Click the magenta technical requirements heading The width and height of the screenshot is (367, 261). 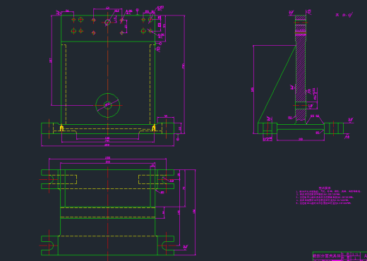pos(325,188)
